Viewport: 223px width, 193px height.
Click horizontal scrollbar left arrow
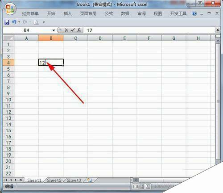click(x=136, y=180)
